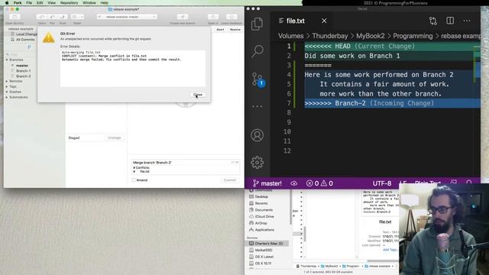Click the Unstage button in Fork
489x275 pixels.
coord(114,137)
